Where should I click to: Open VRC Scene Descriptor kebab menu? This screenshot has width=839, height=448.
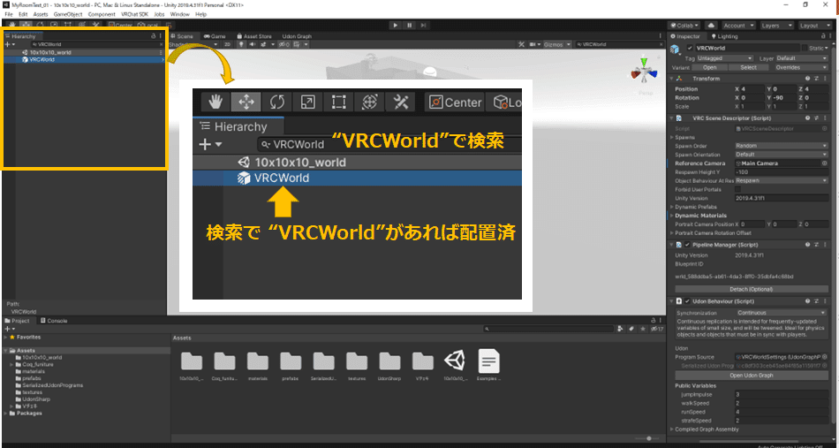point(826,118)
